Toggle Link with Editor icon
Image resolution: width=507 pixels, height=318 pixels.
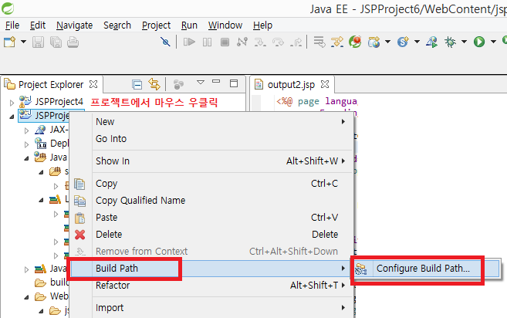154,83
